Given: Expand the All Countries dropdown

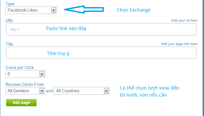Looking at the screenshot, I should [82, 91].
